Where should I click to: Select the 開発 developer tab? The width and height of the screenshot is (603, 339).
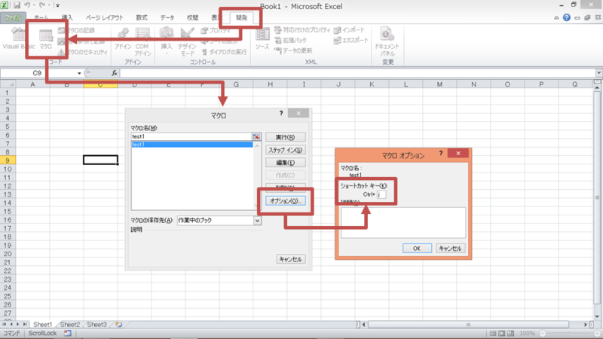(241, 17)
